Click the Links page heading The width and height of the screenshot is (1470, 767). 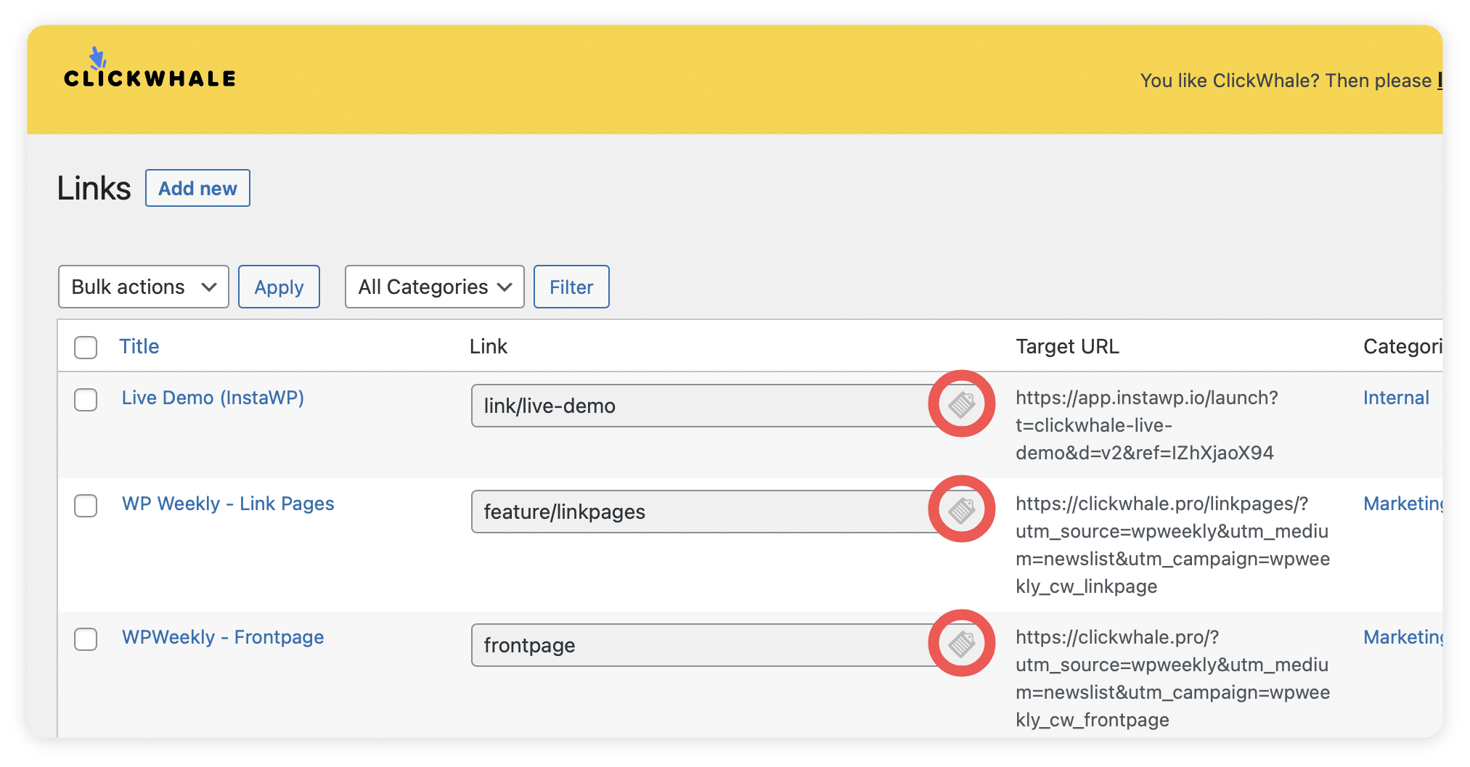click(94, 189)
